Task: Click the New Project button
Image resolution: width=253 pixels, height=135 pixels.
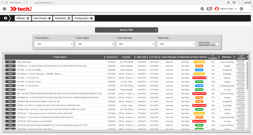Action: 42,18
